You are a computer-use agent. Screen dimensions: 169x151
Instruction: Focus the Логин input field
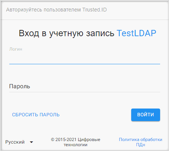(x=84, y=58)
